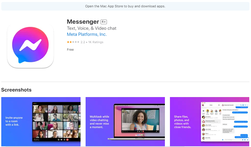The width and height of the screenshot is (251, 147).
Task: Open the 'Multitask while video chatting' screenshot
Action: 125,122
